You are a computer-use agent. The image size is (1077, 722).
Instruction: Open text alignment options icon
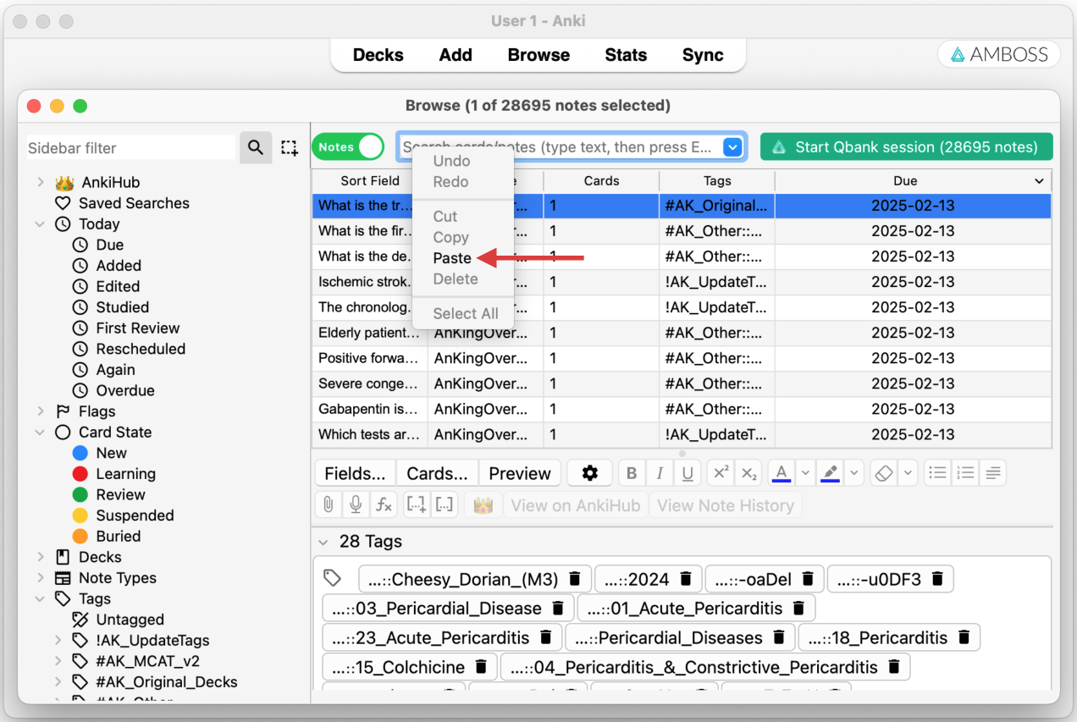993,473
